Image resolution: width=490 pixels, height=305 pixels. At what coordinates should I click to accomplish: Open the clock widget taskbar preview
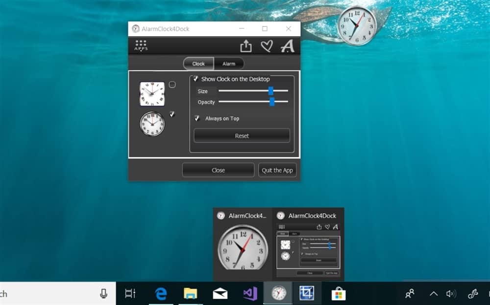coord(243,244)
